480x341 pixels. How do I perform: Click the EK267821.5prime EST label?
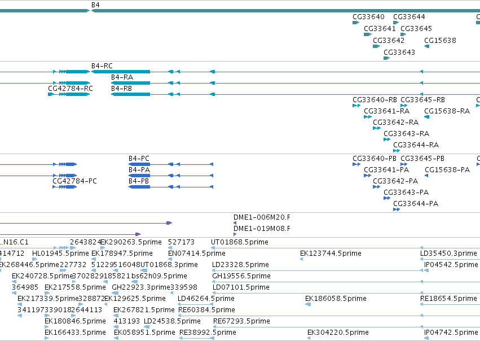(144, 310)
